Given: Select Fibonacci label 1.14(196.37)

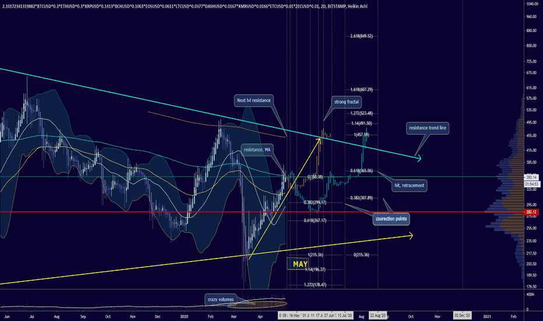Looking at the screenshot, I should click(315, 269).
